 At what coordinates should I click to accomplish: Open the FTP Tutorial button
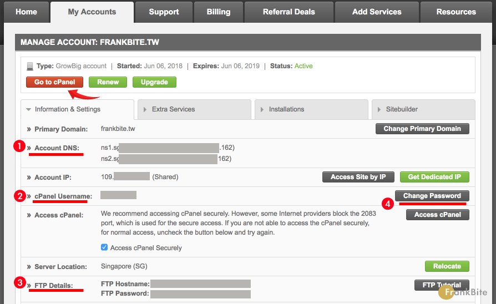pos(442,285)
